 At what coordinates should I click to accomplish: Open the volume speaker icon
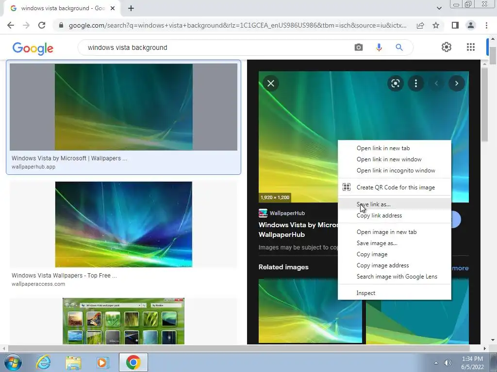point(447,363)
